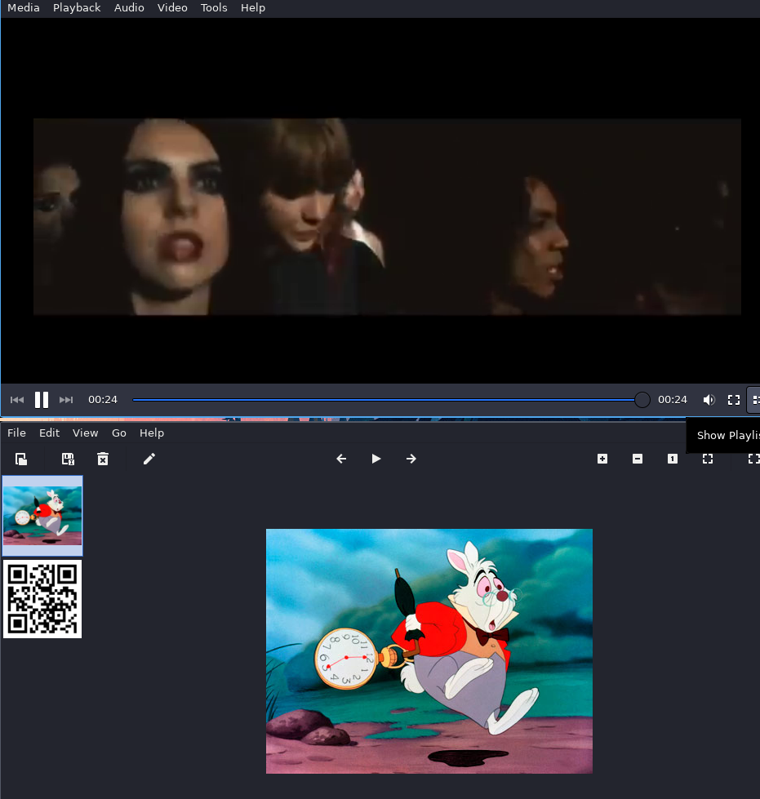Screen dimensions: 760x799
Task: Go to the previous image with left arrow
Action: click(x=341, y=459)
